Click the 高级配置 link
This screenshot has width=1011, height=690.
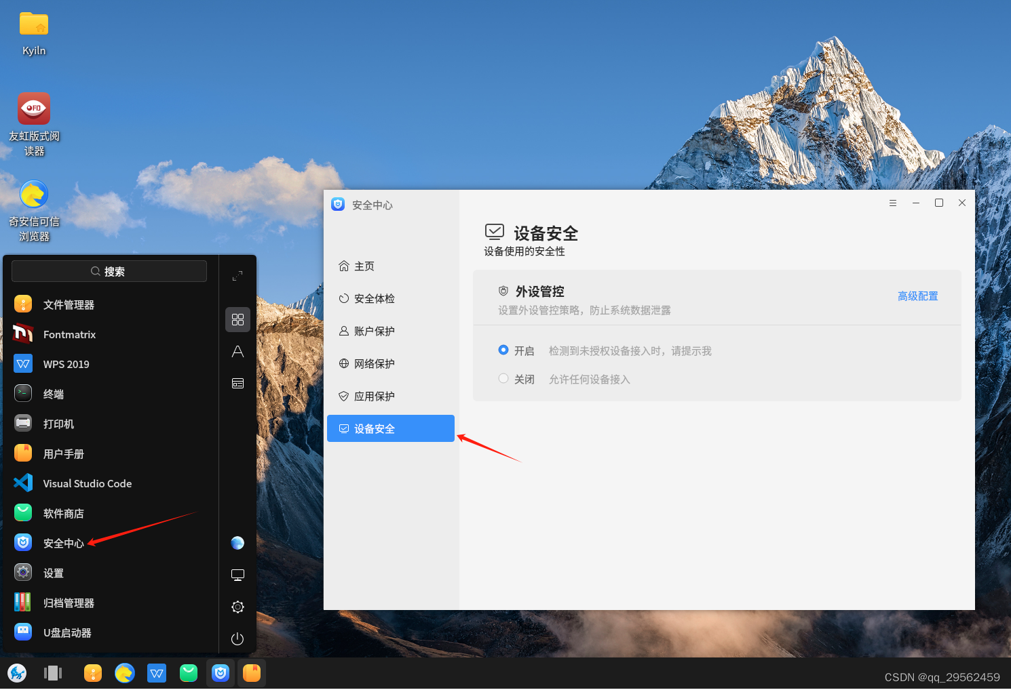point(917,296)
